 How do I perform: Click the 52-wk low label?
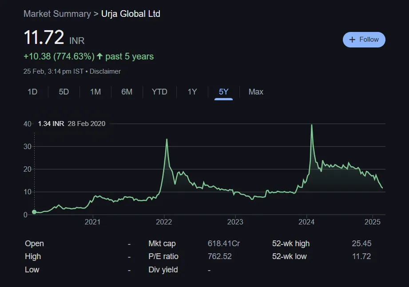[290, 256]
